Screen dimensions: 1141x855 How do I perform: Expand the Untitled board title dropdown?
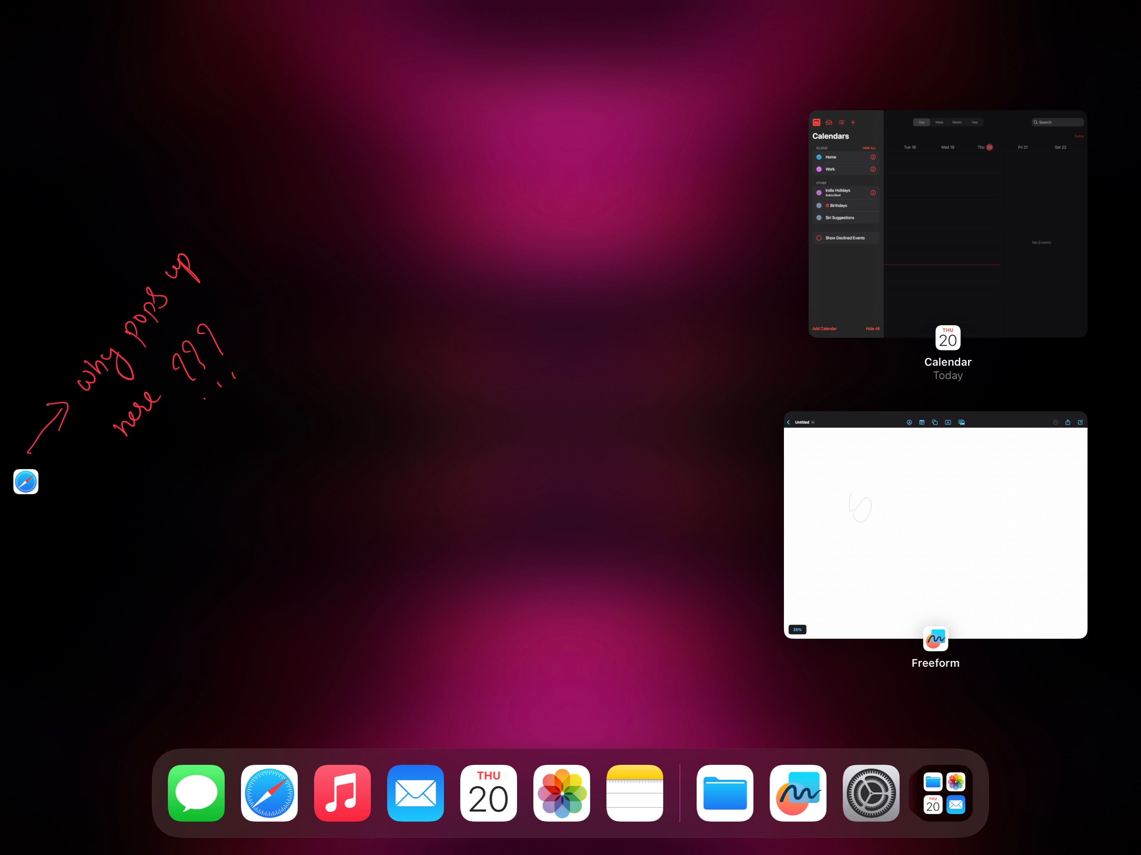(813, 422)
